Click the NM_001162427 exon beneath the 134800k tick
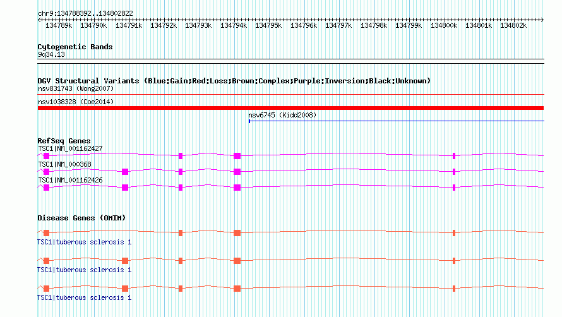 click(454, 155)
